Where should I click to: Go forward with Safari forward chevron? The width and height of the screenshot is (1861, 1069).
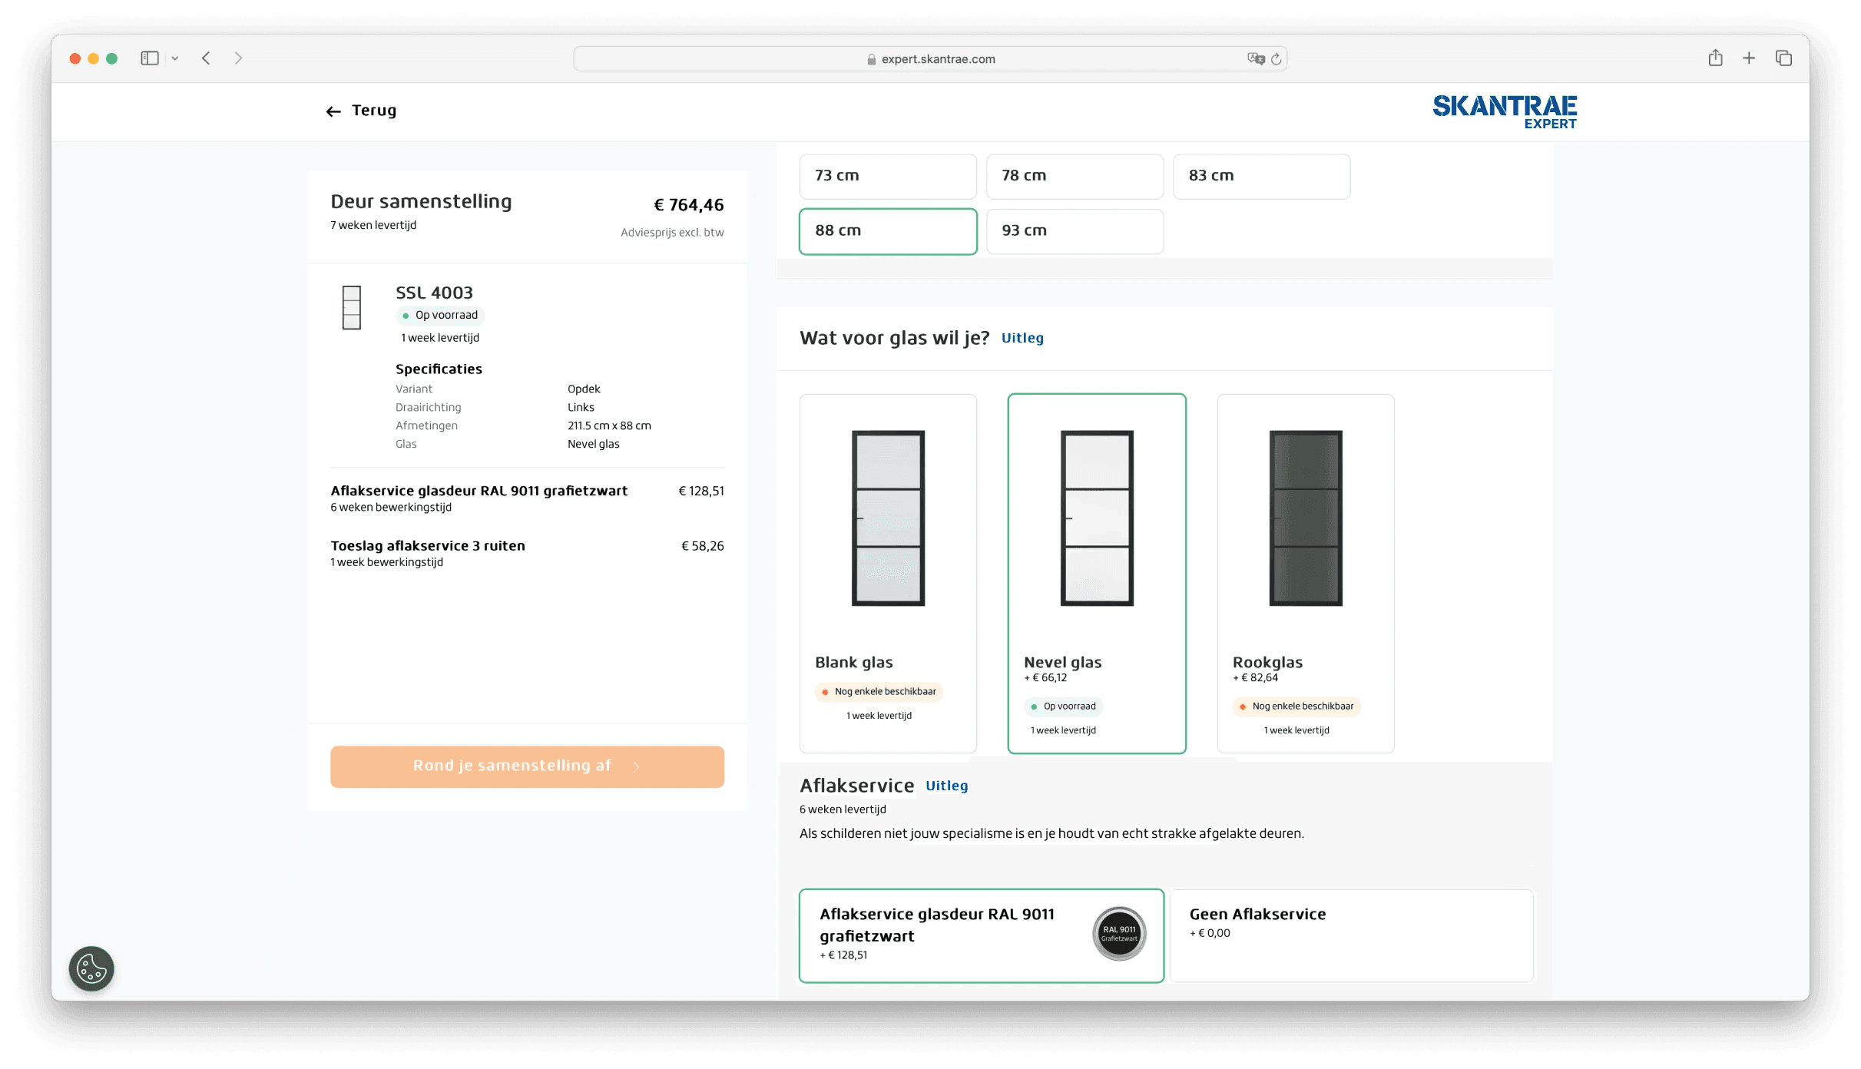pos(238,58)
